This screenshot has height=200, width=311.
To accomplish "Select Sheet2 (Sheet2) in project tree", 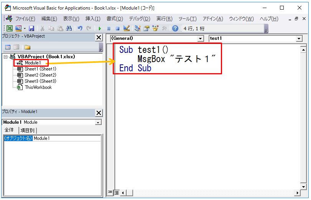I will tap(40, 75).
